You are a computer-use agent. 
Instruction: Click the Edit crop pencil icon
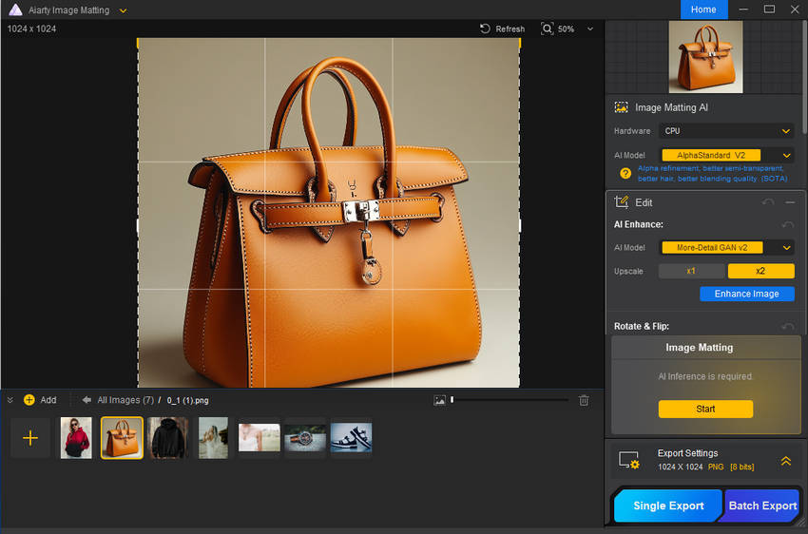[622, 201]
